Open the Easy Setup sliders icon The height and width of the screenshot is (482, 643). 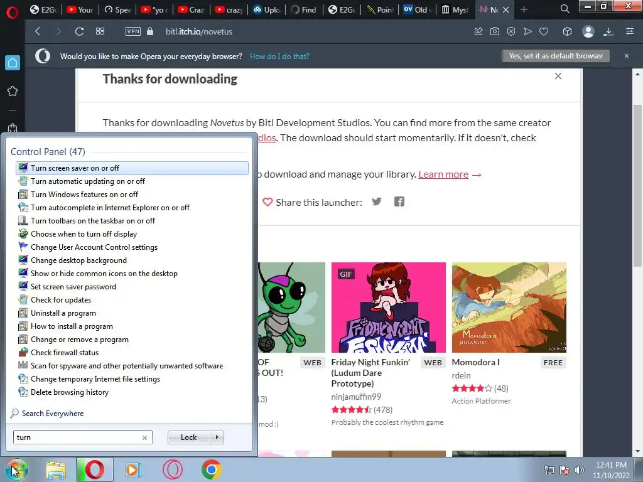point(630,31)
